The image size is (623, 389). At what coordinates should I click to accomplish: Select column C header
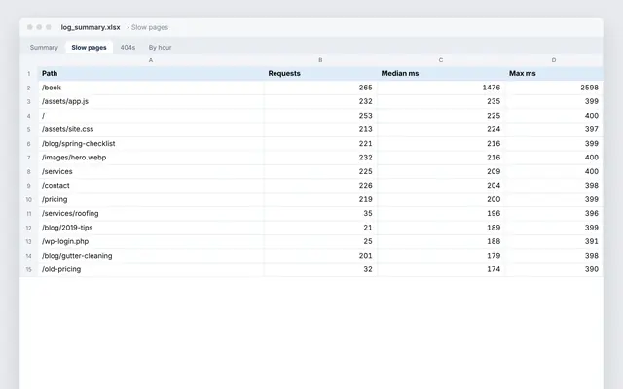[441, 60]
